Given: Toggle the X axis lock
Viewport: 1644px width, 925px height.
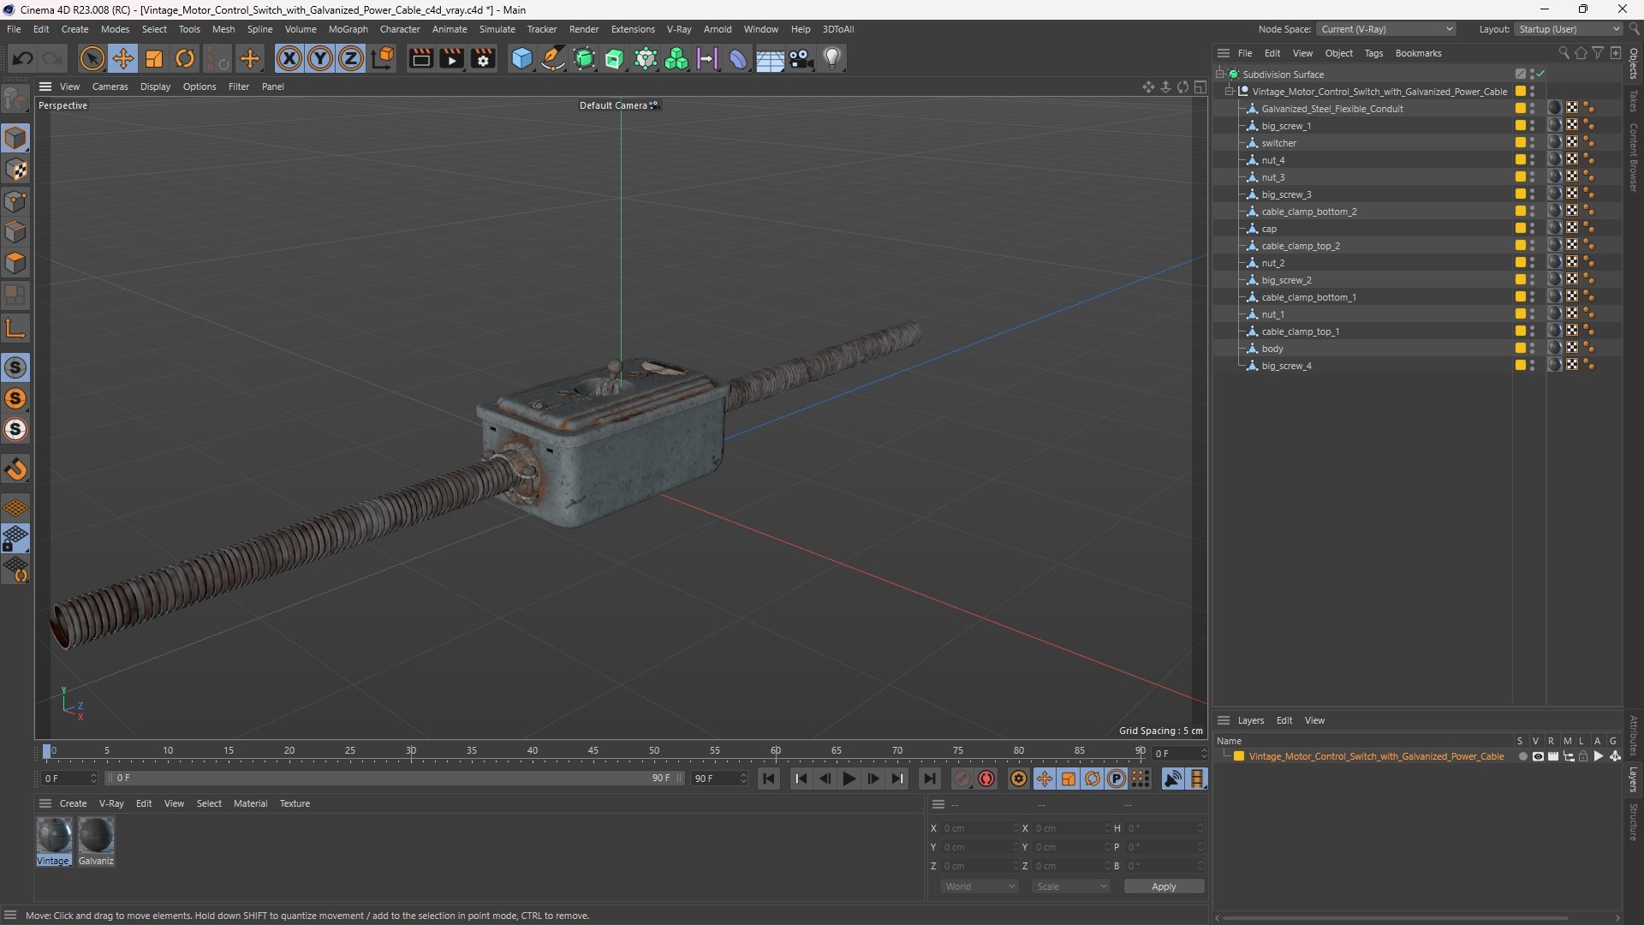Looking at the screenshot, I should pyautogui.click(x=289, y=58).
